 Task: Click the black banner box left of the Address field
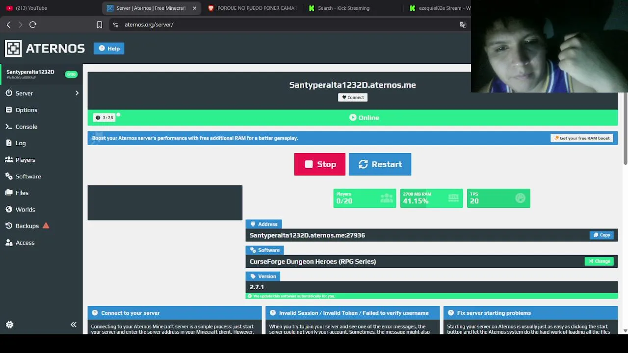(165, 203)
